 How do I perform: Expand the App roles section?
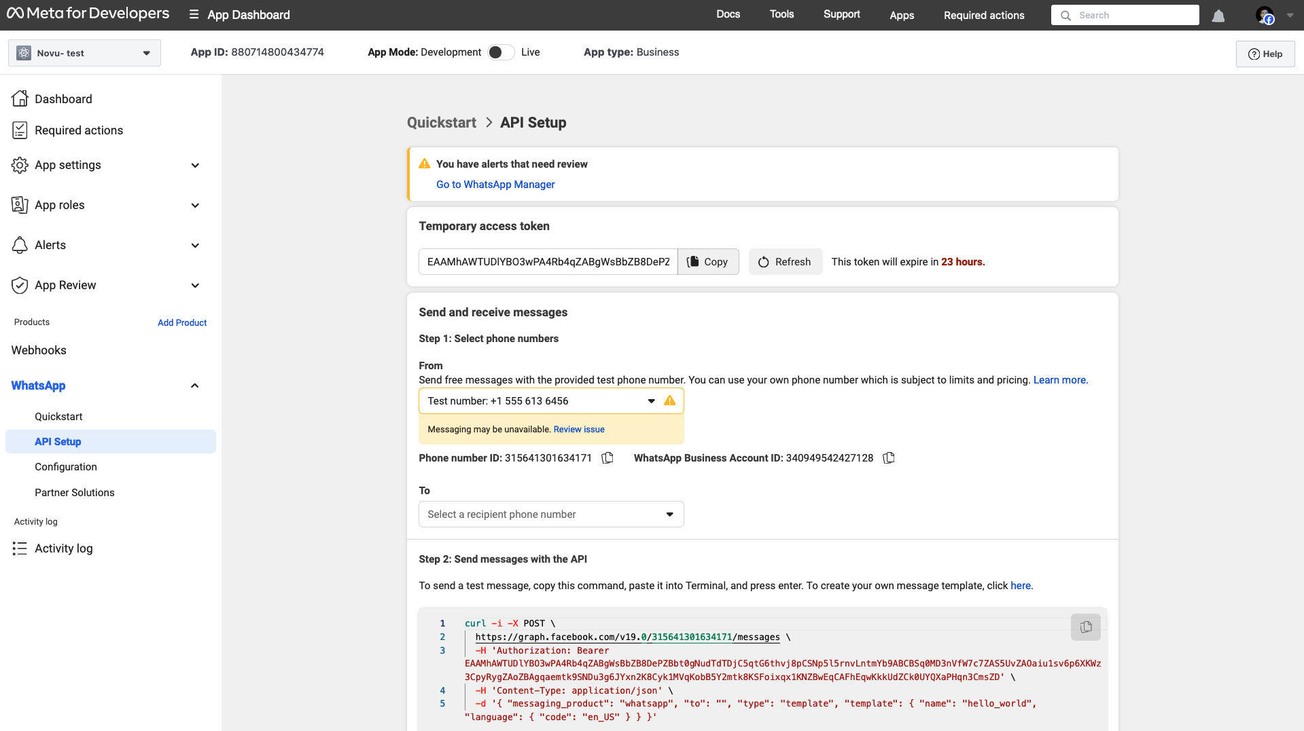pos(195,206)
